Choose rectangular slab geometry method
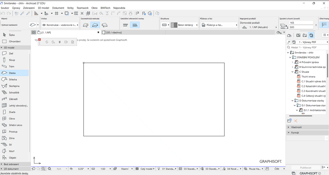Viewport: 329px width, 175px height. click(x=95, y=25)
